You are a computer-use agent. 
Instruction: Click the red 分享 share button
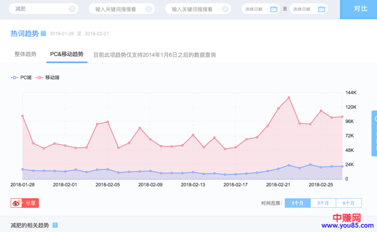coord(25,203)
